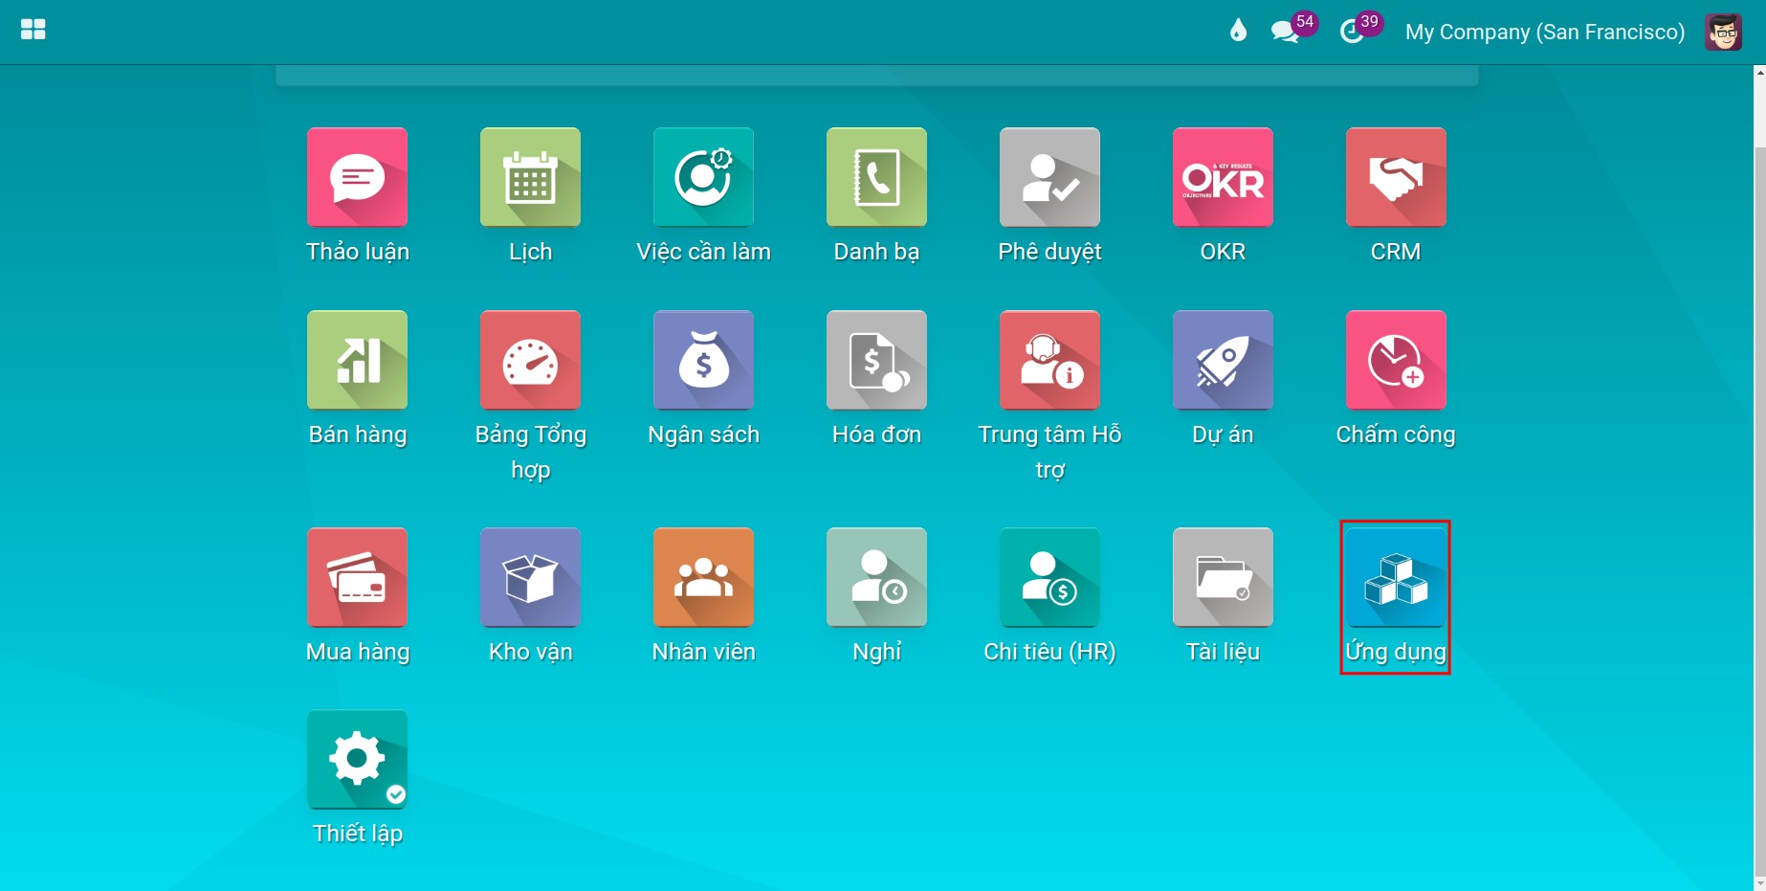Image resolution: width=1766 pixels, height=891 pixels.
Task: Open activities clock showing 39
Action: (1360, 30)
